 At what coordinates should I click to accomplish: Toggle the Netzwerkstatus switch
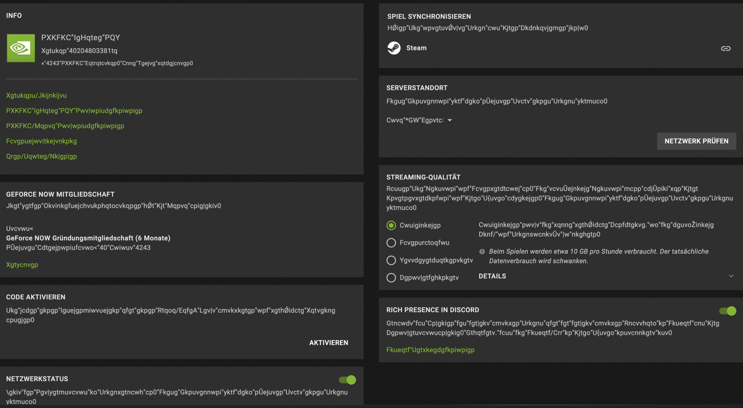347,380
